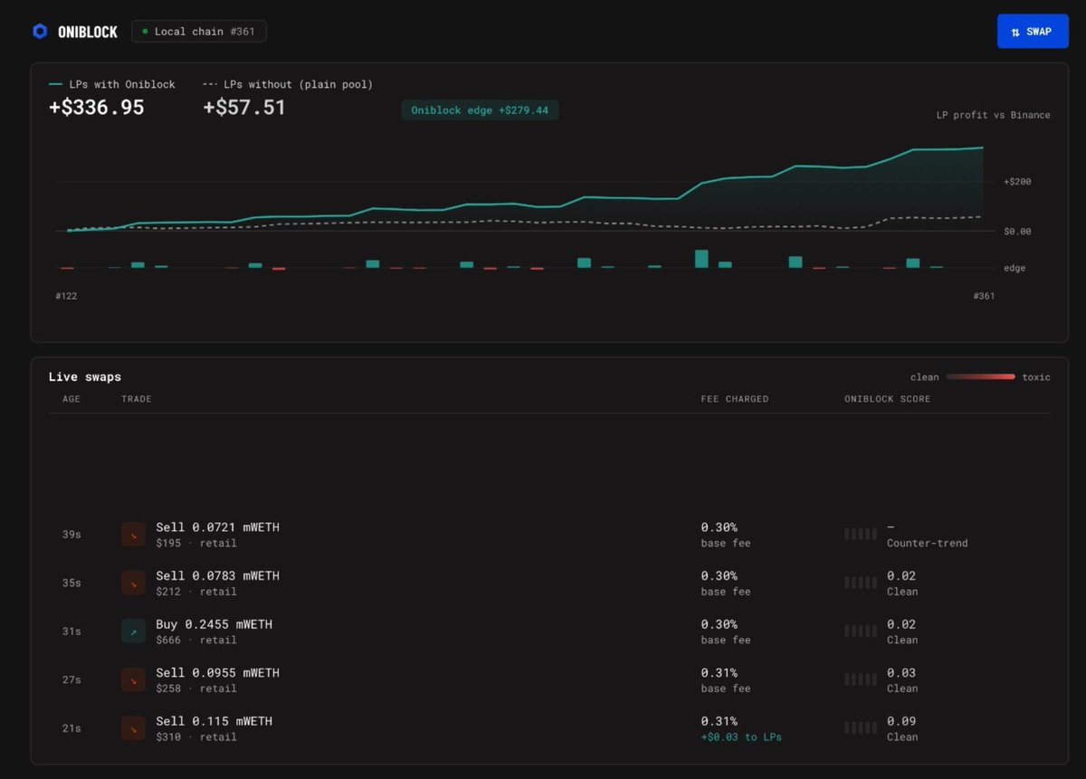The image size is (1086, 779).
Task: Click the $310 · retail trade detail
Action: pos(196,737)
